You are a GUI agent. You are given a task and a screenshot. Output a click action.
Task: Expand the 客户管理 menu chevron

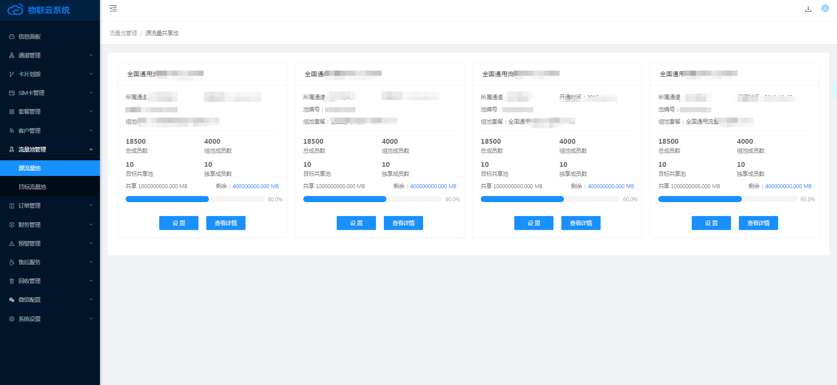click(x=91, y=131)
